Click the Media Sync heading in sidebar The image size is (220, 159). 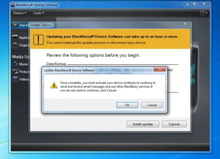(x=20, y=57)
